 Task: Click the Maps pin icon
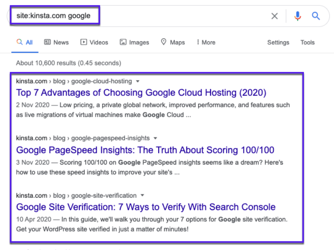point(163,42)
